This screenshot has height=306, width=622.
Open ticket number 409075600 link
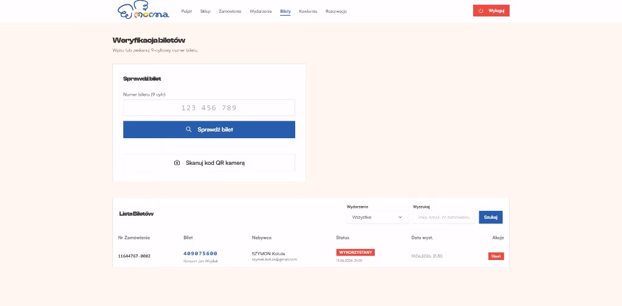[200, 253]
